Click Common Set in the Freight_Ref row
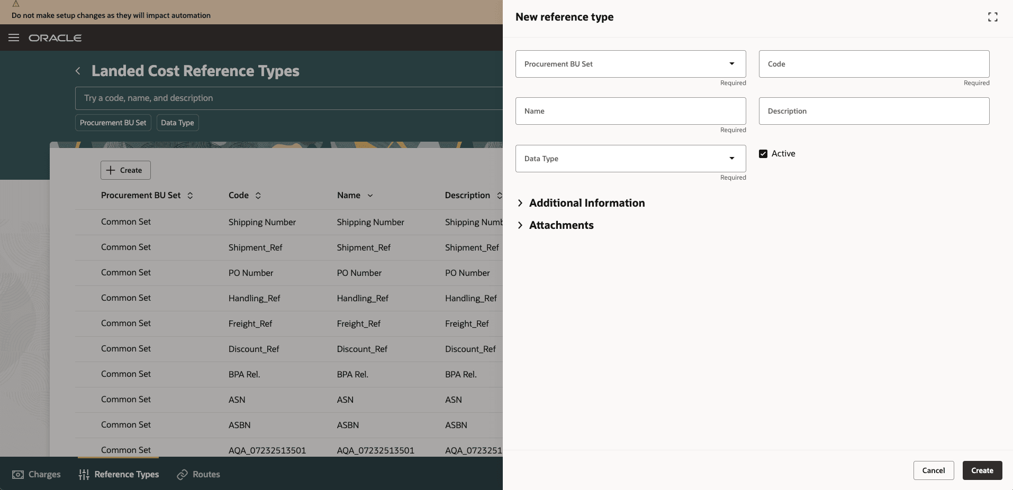 click(126, 323)
